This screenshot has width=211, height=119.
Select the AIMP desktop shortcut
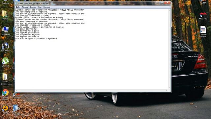pyautogui.click(x=5, y=109)
